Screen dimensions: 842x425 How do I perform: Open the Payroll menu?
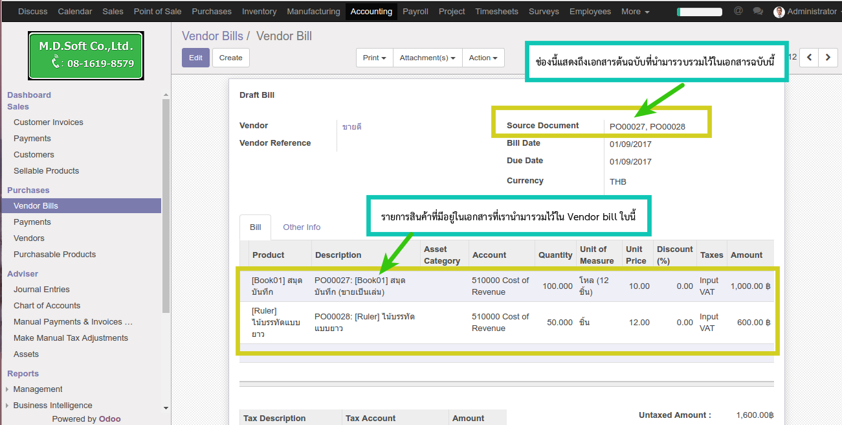click(415, 12)
